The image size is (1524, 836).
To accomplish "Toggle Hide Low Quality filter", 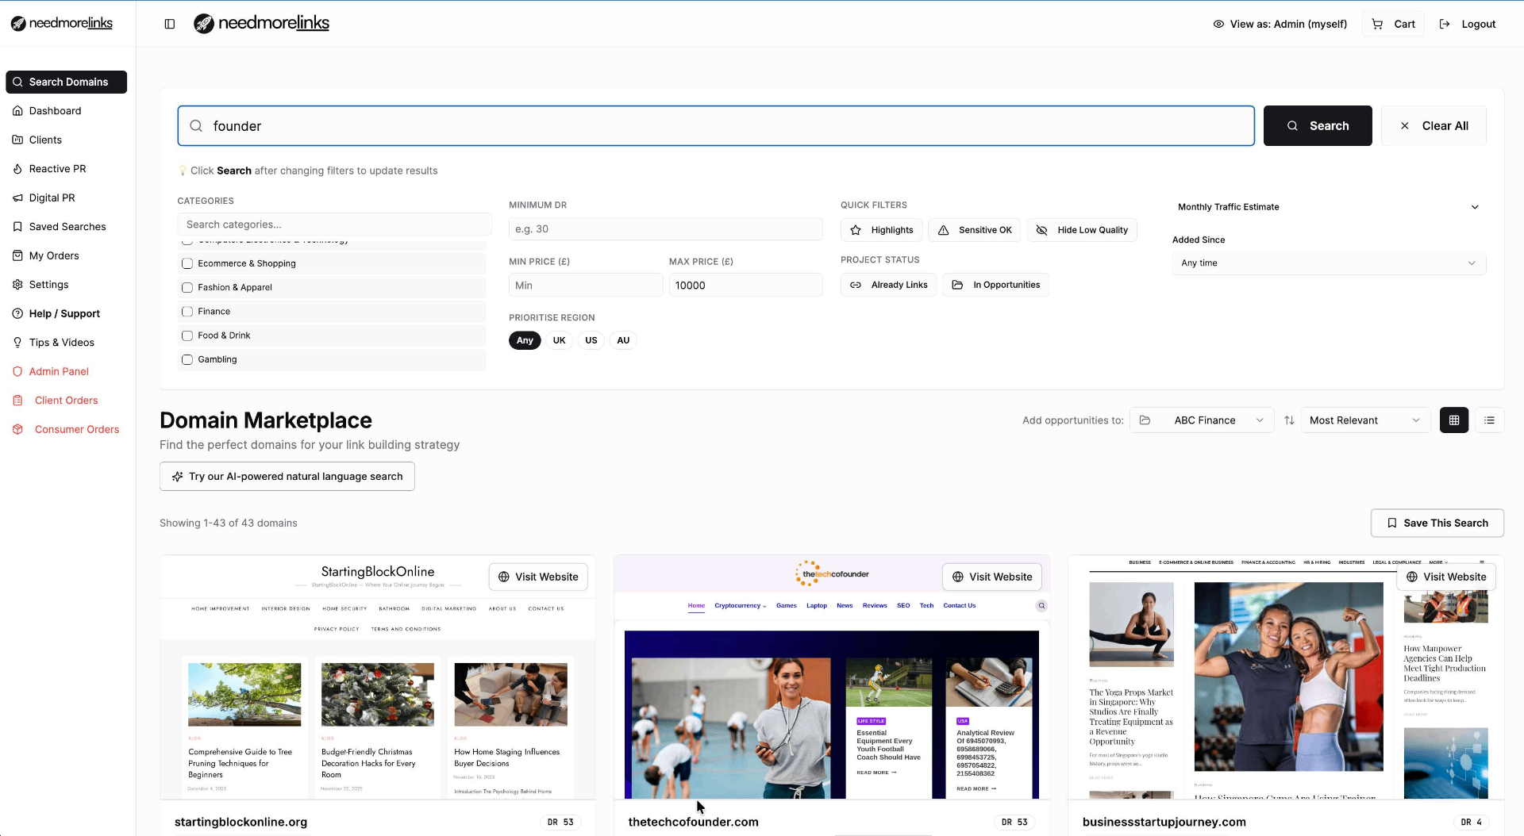I will [1081, 230].
